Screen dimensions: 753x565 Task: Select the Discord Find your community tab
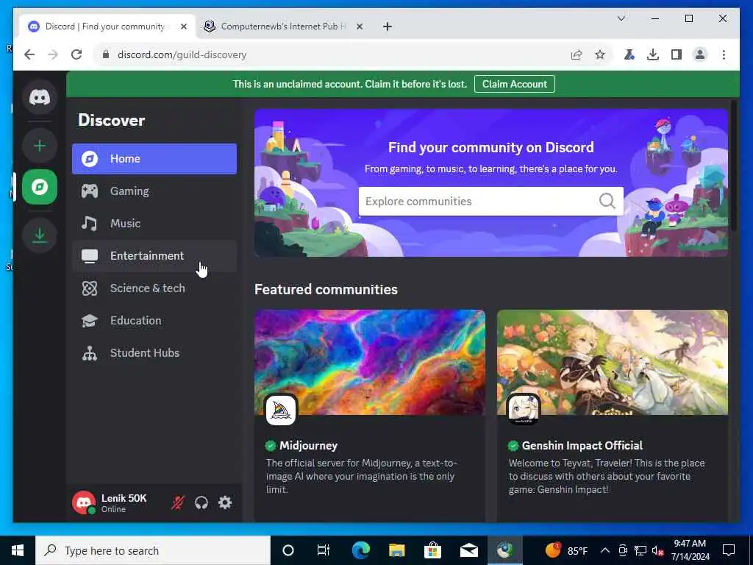(107, 26)
